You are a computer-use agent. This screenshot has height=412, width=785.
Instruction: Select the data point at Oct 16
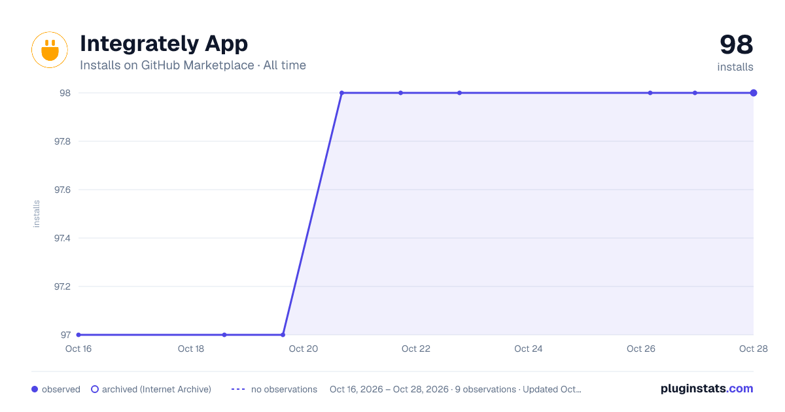pyautogui.click(x=78, y=335)
